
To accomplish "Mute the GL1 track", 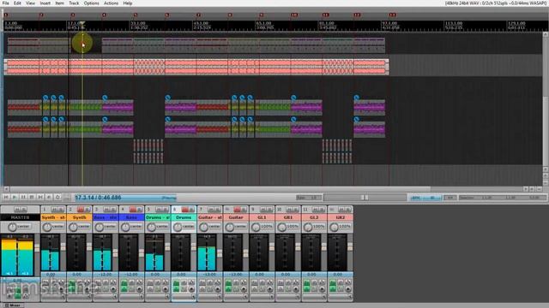I will [x=263, y=210].
